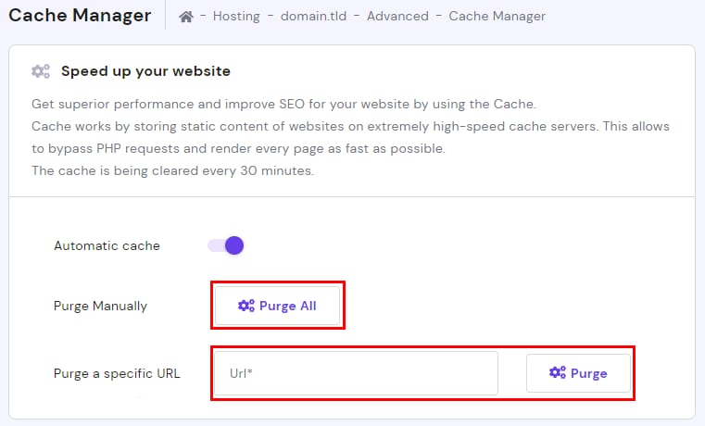Click the bold Cache Manager page title

(79, 16)
